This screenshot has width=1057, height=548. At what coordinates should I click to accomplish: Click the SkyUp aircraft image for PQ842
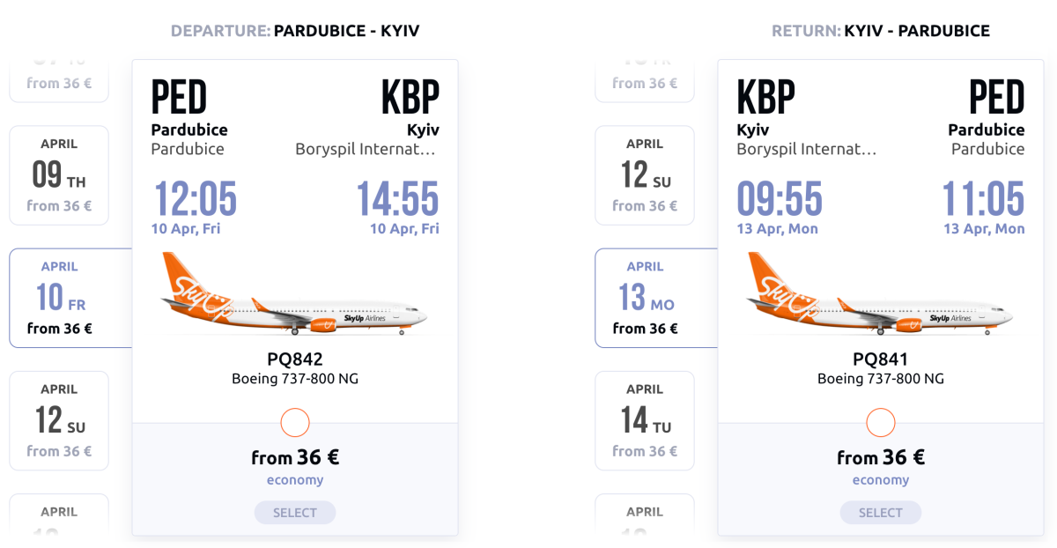(x=294, y=295)
